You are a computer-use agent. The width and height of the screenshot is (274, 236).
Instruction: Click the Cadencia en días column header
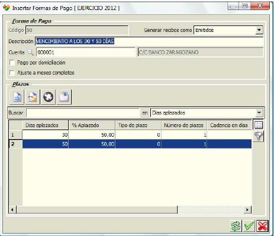pyautogui.click(x=230, y=125)
